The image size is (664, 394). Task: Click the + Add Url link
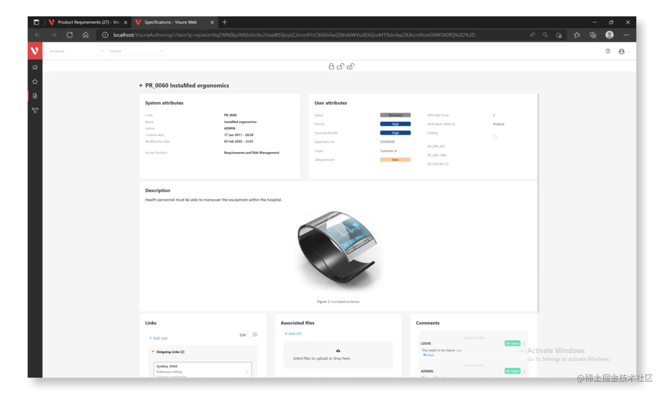(x=293, y=334)
